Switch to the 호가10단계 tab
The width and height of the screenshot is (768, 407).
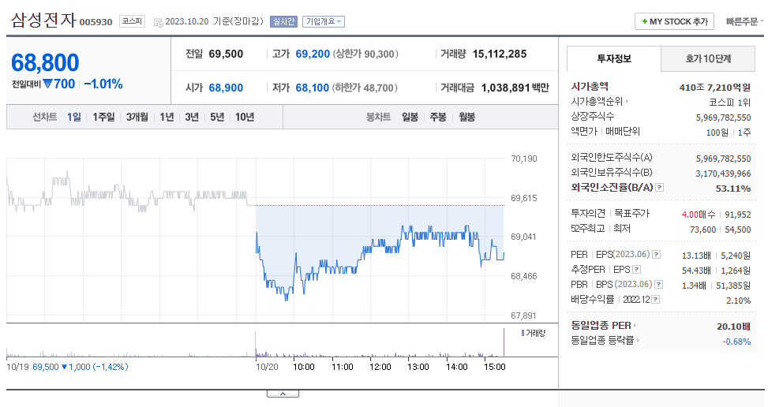pos(708,58)
